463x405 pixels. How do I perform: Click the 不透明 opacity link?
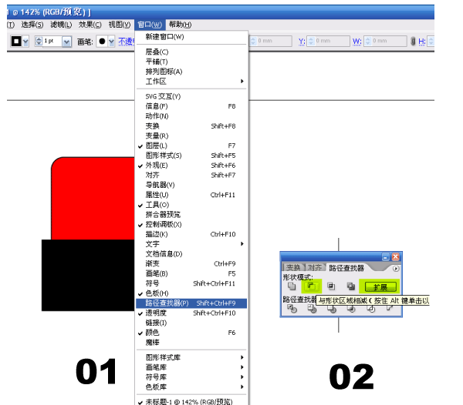tap(126, 42)
